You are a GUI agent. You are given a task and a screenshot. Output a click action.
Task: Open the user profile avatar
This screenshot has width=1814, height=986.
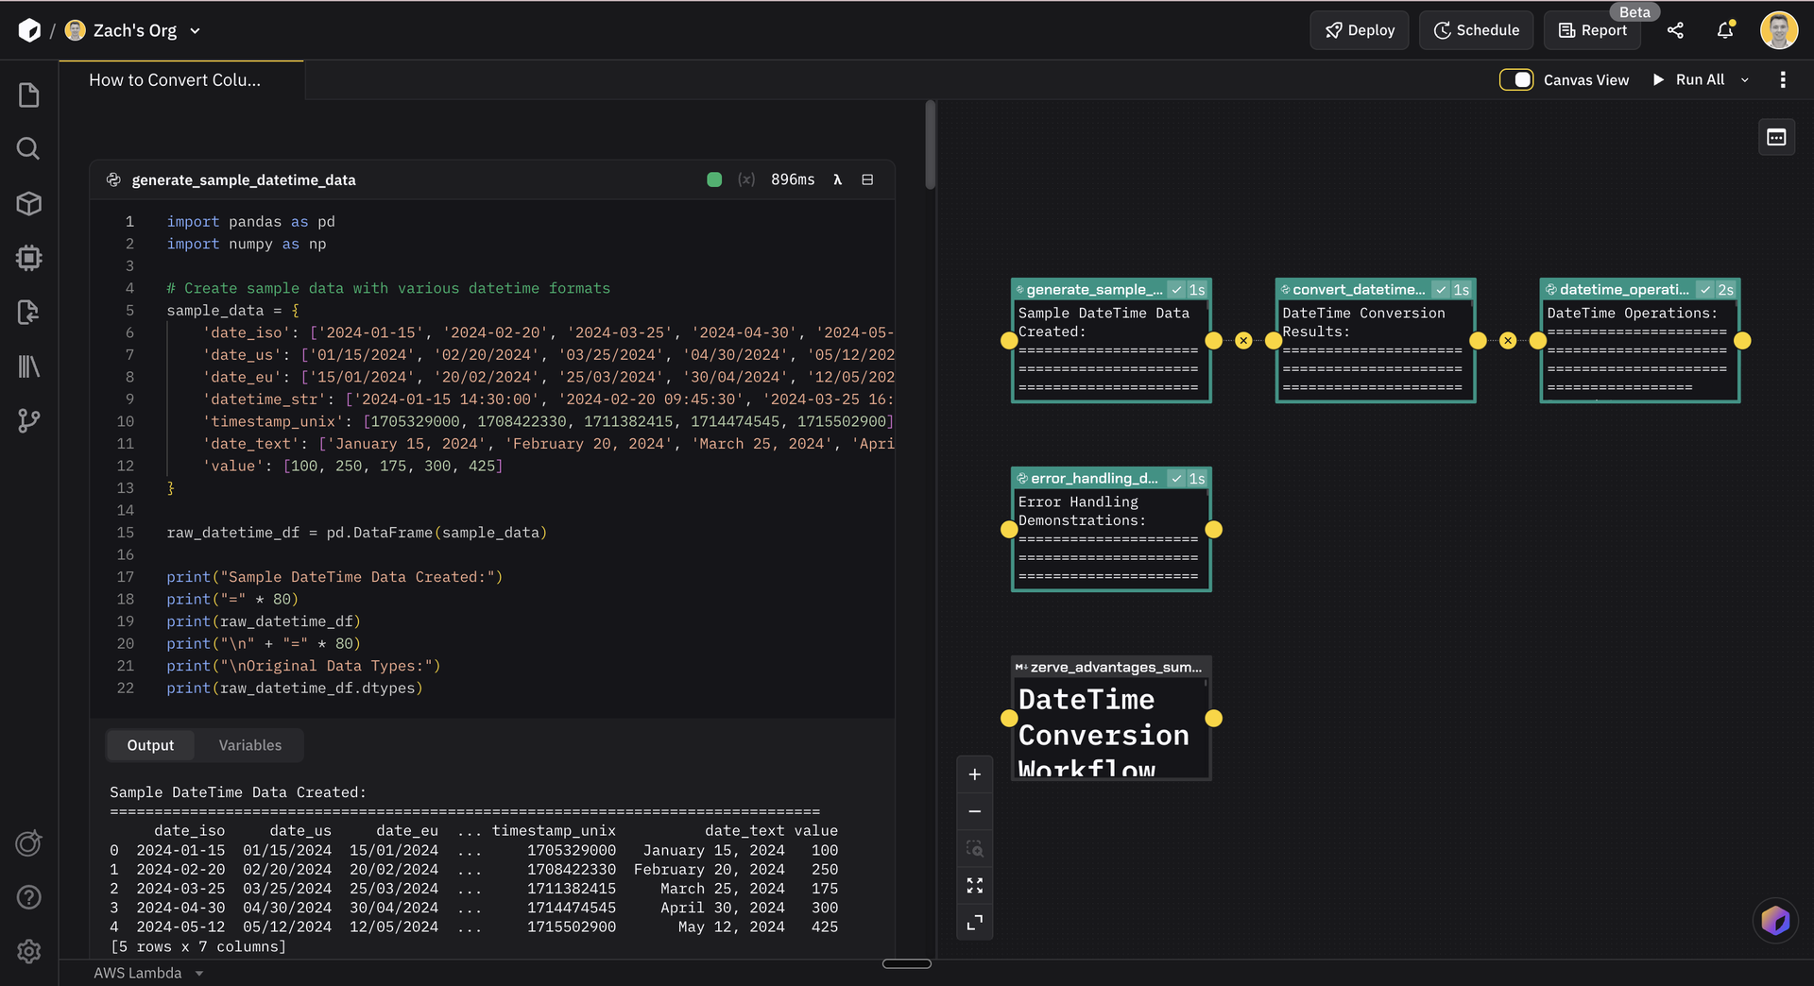(x=1778, y=30)
